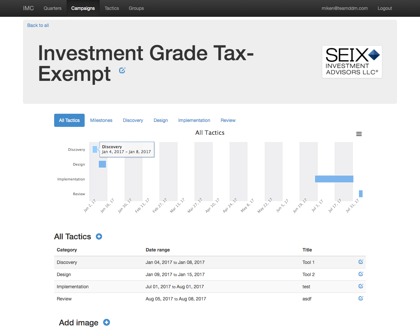Viewport: 420px width, 330px height.
Task: Click the Jan 04, 2017 date range
Action: click(x=175, y=262)
